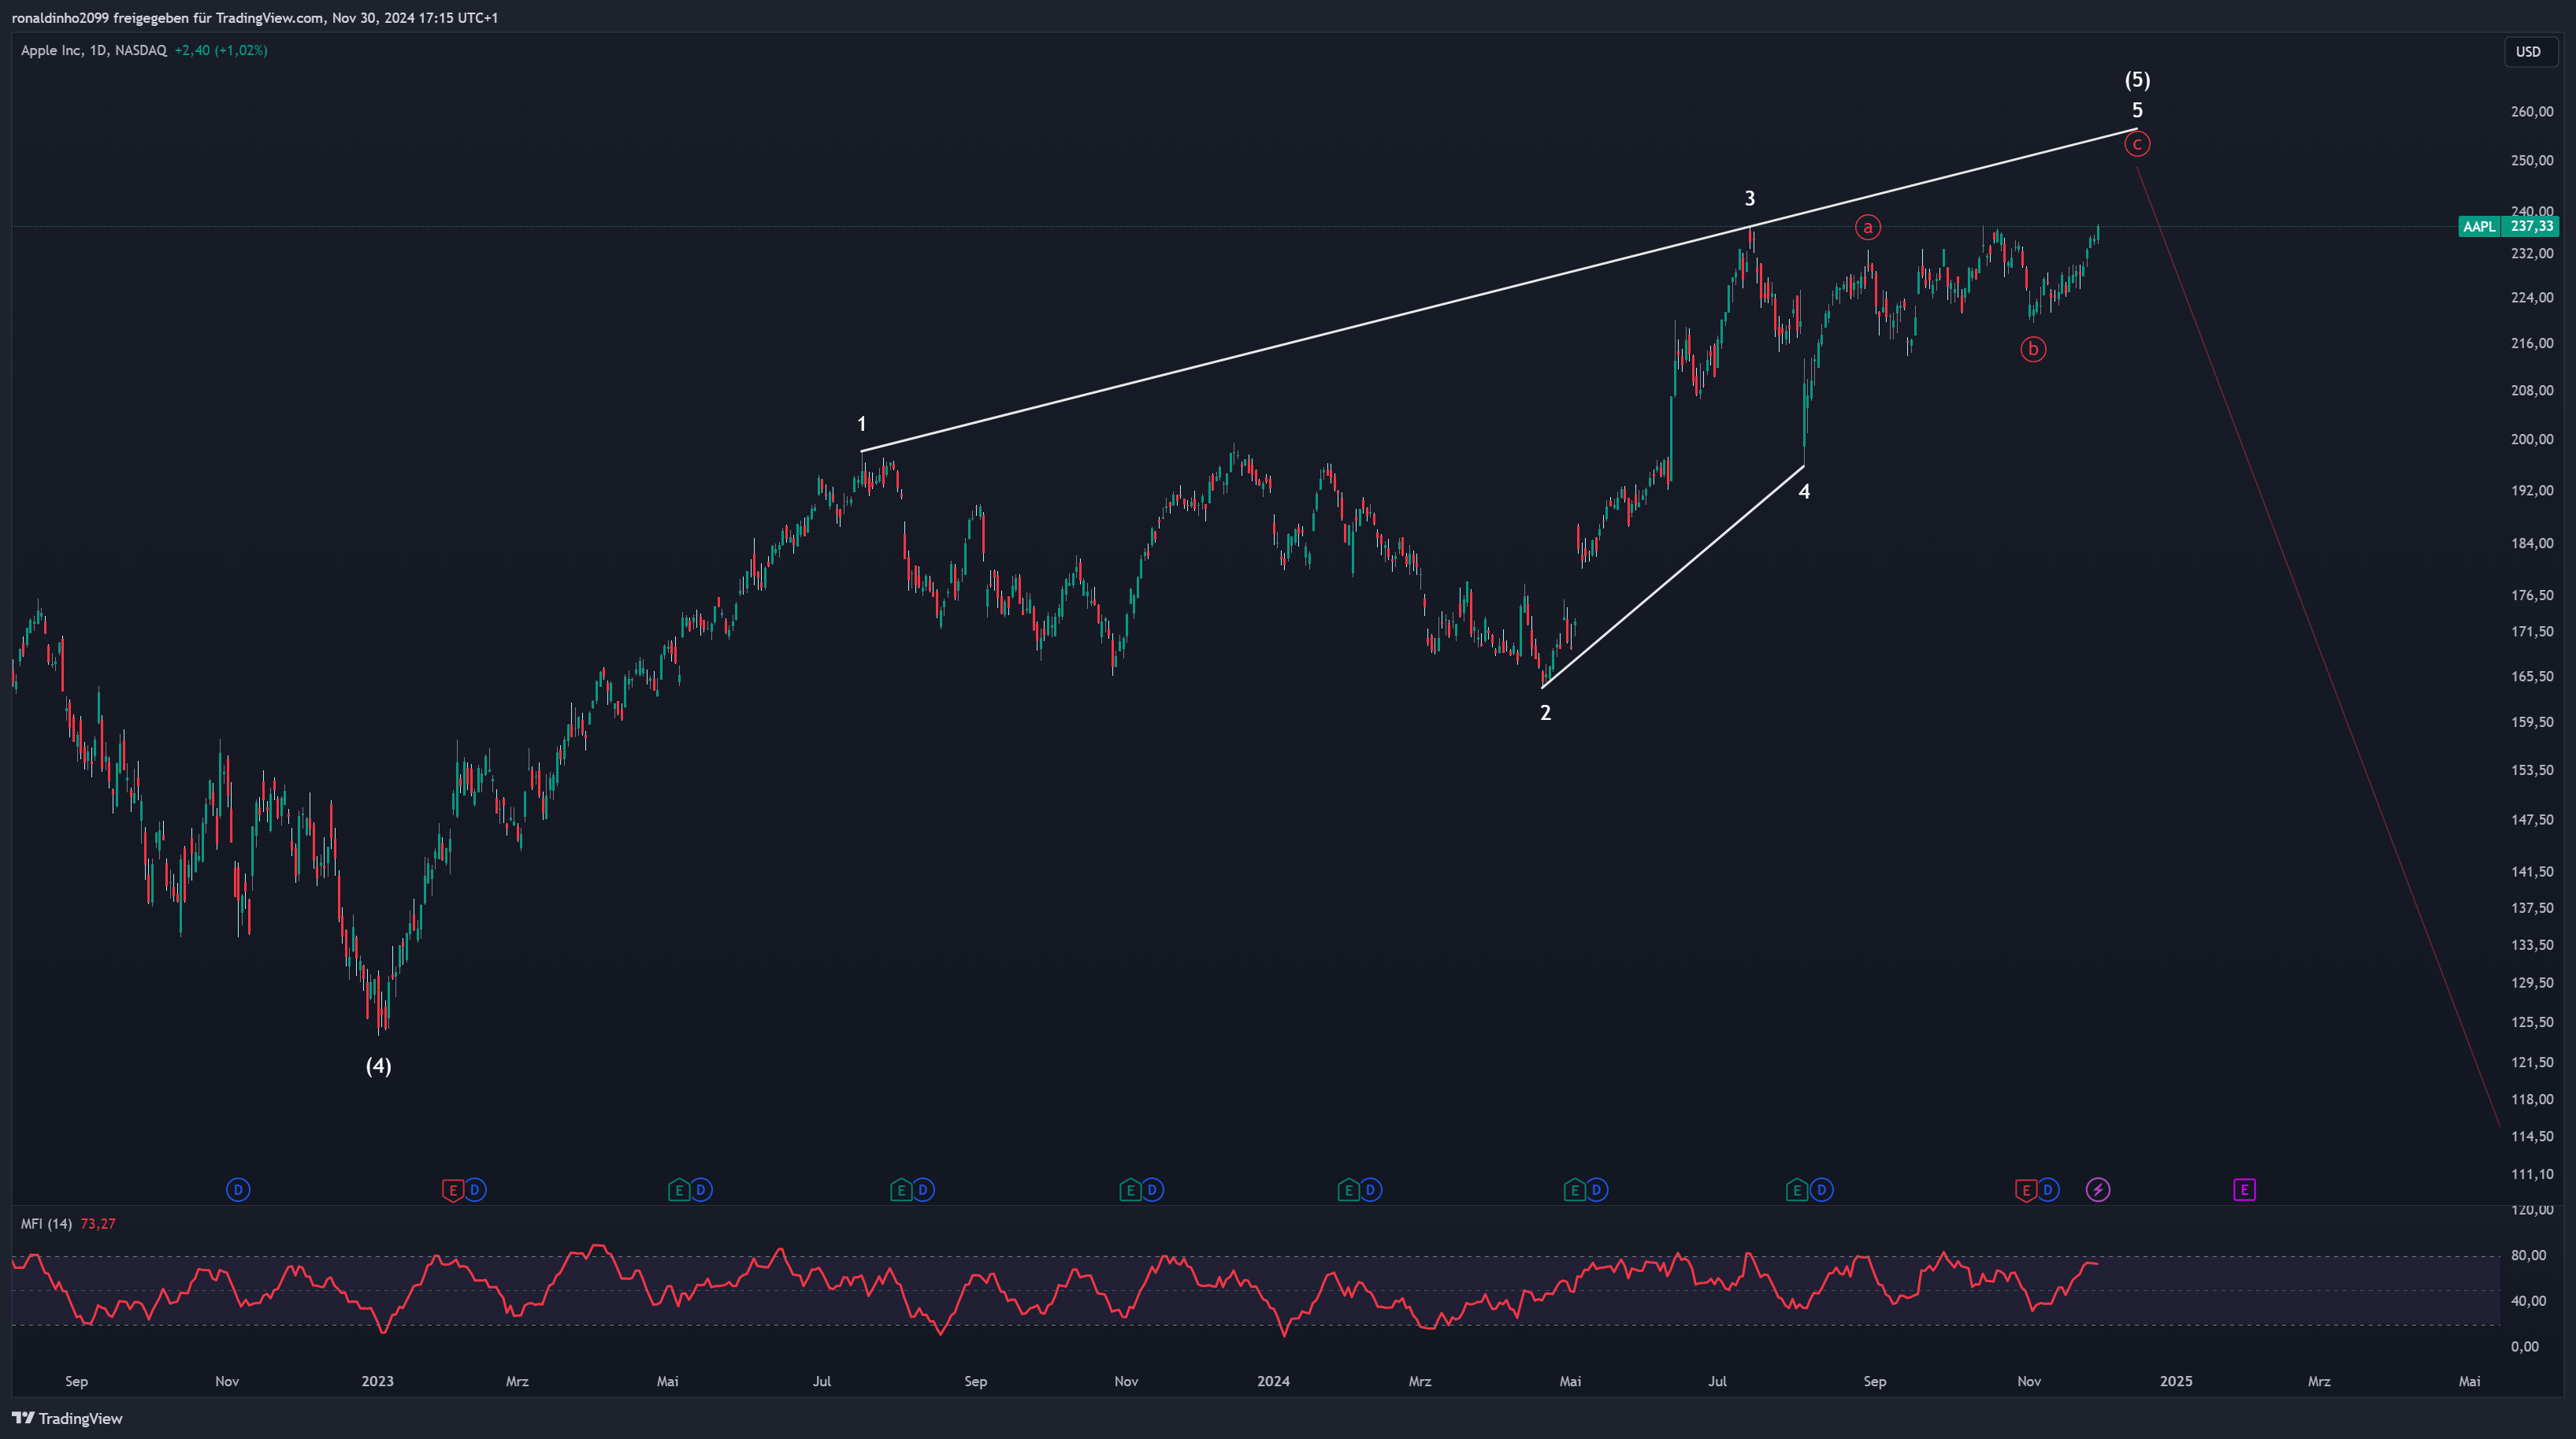Select the circled red 'a' wave label
Screen dimensions: 2576x1439
[x=1867, y=227]
